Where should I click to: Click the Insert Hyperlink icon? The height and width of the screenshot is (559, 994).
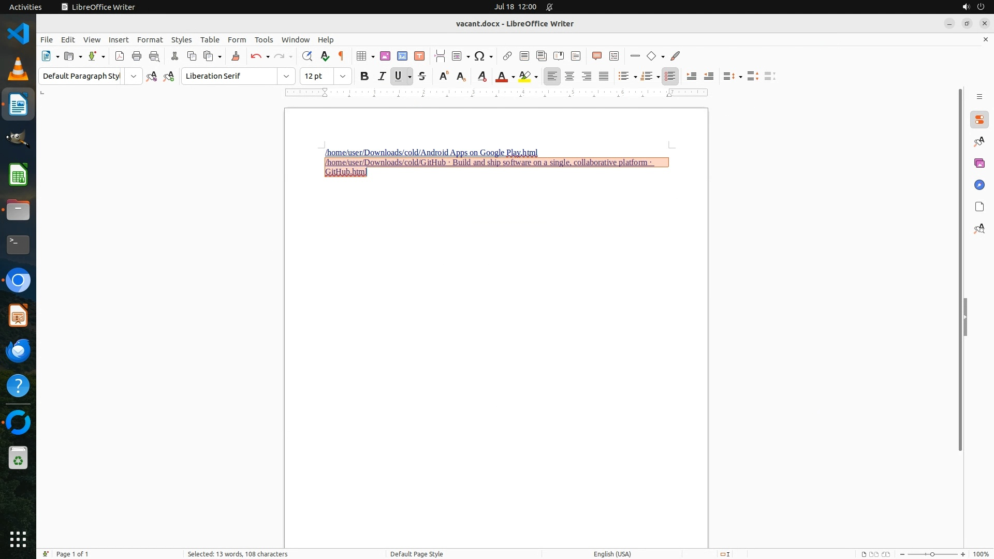(x=507, y=56)
